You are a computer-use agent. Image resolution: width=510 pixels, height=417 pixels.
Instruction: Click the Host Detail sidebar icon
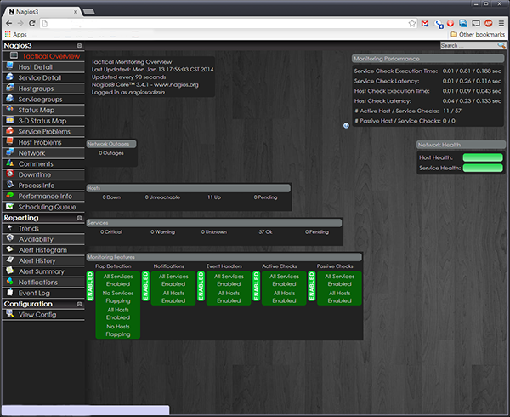pos(9,66)
